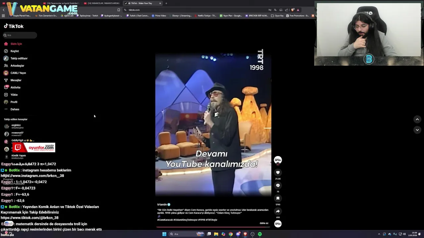
Task: Open instagram.com/brkcn__38 link in chat
Action: (x=32, y=176)
